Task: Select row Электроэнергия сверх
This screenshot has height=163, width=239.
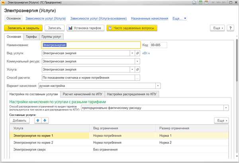Action: (119, 149)
